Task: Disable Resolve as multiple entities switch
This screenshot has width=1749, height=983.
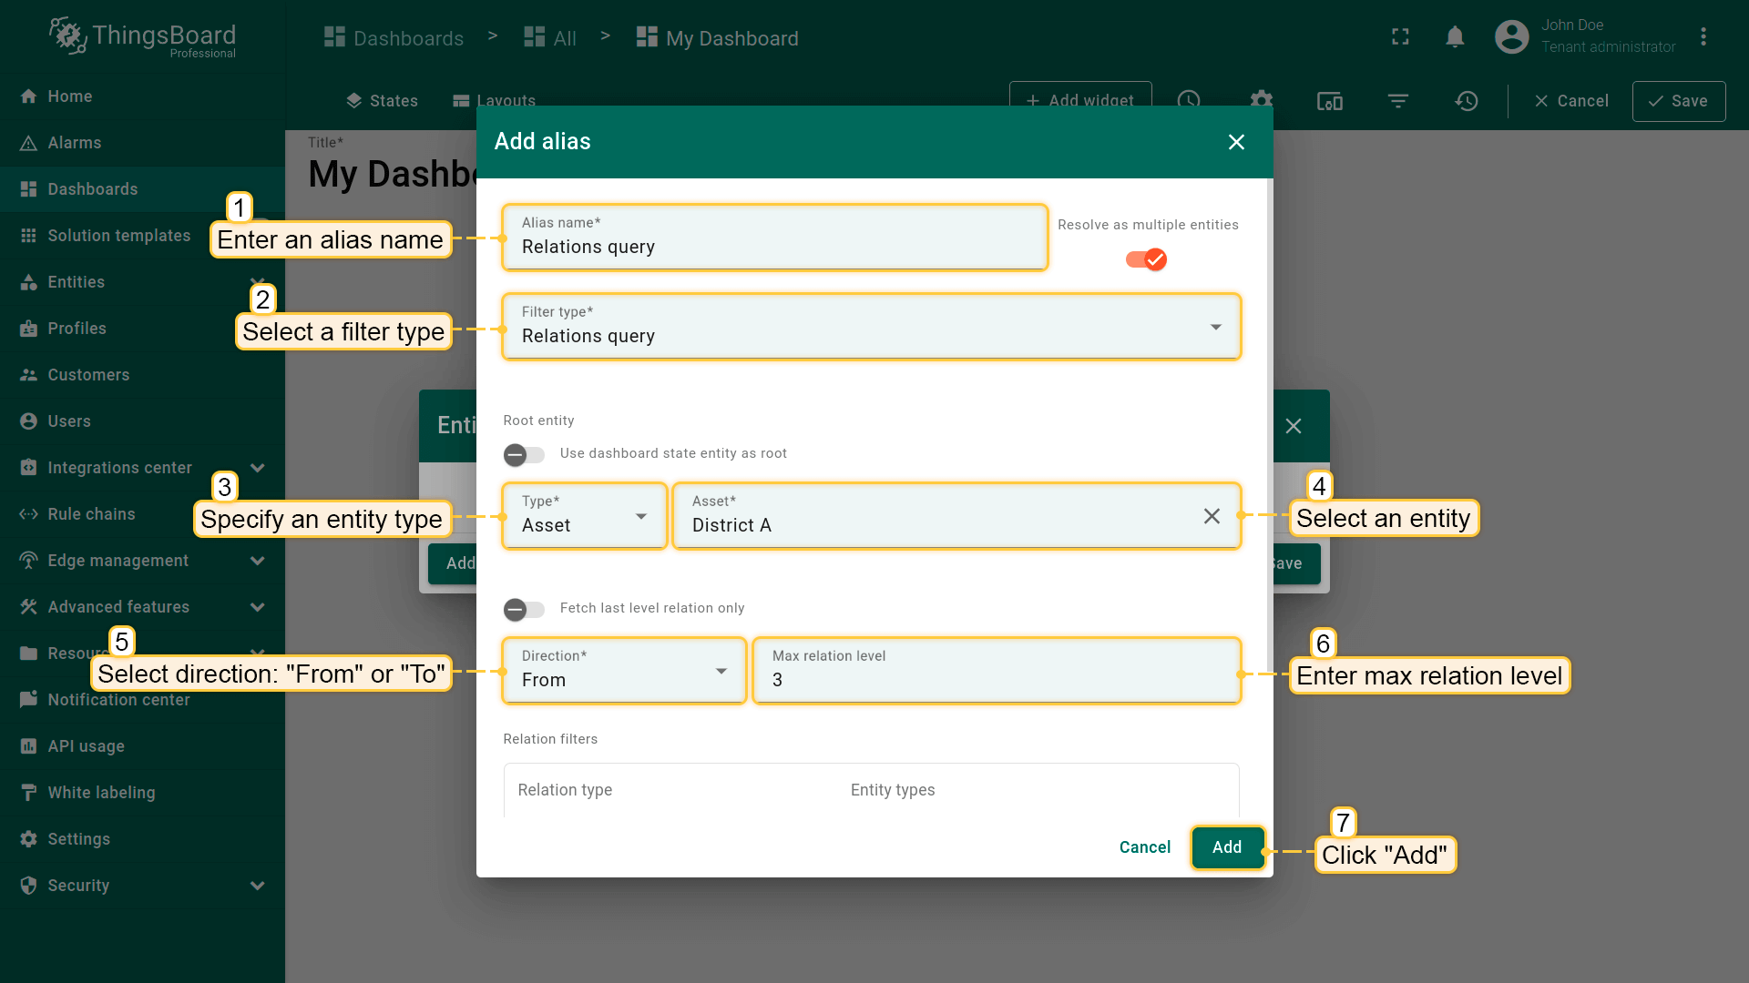Action: point(1146,260)
